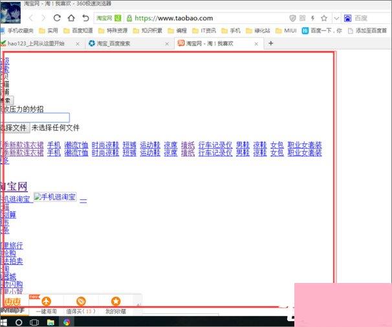This screenshot has height=327, width=392.
Task: Open 我的收藏 in the shopping assistant bar
Action: pyautogui.click(x=116, y=306)
